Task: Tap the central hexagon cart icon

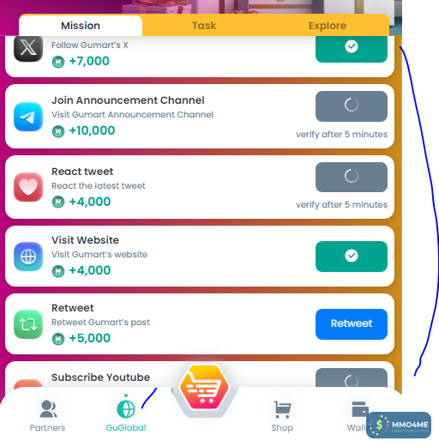Action: tap(204, 387)
